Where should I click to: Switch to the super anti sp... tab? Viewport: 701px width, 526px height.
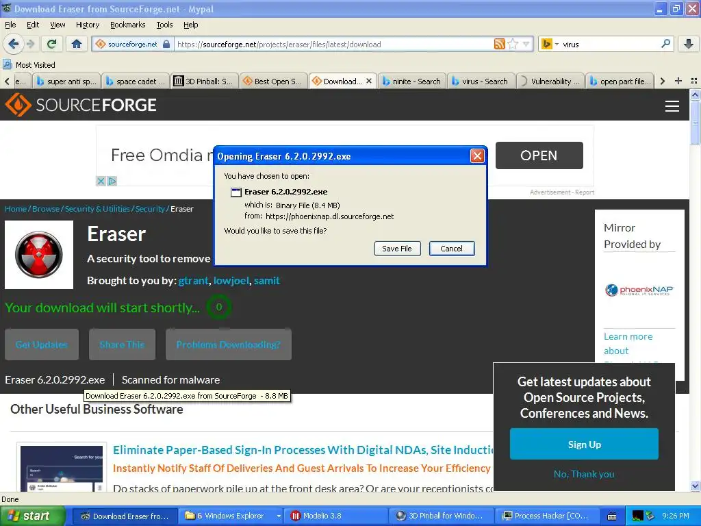tap(67, 82)
